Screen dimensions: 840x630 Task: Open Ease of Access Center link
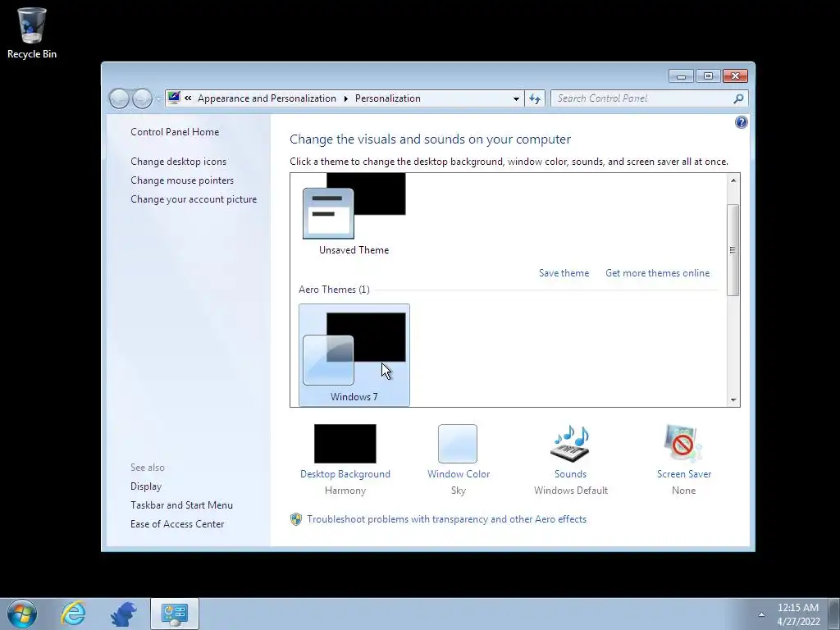177,524
